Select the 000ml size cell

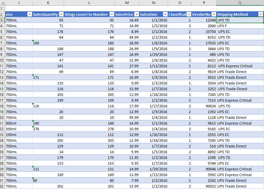click(x=19, y=123)
